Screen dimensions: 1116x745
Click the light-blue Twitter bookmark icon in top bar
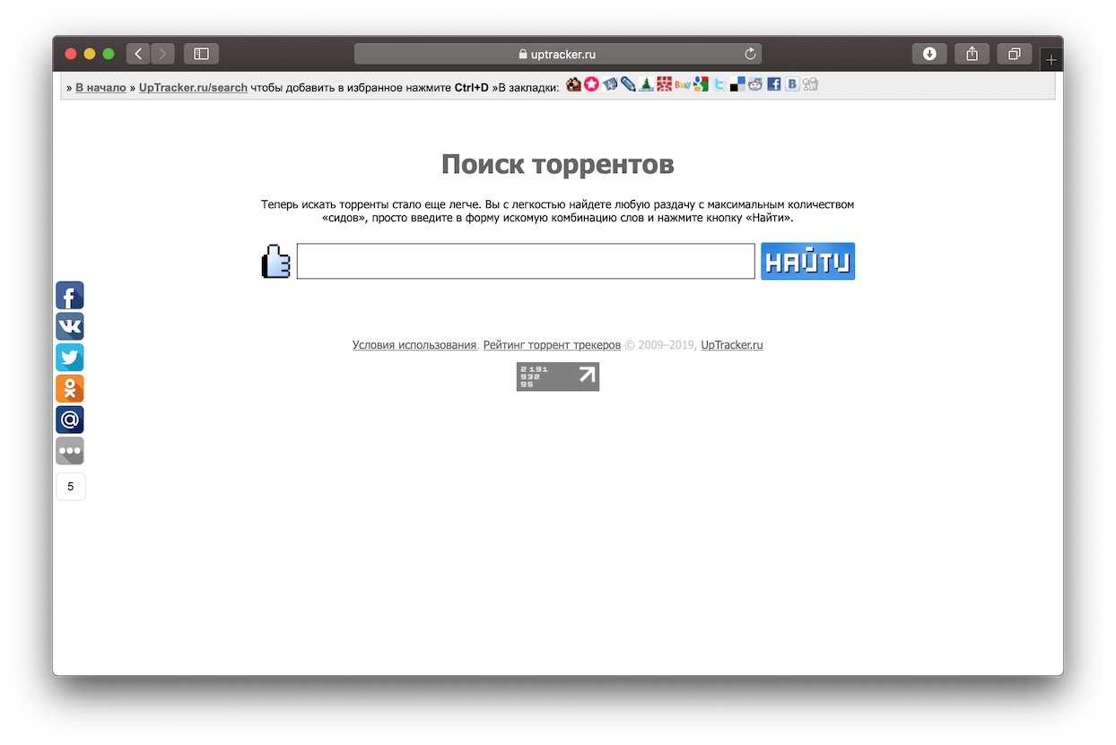pos(719,84)
